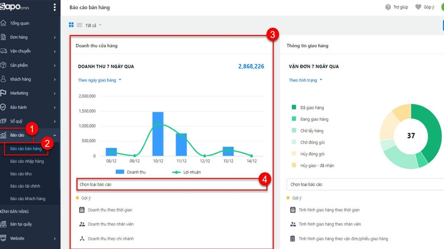Toggle Doanh thu blue legend swatch
Viewport: 444px width, 249px height.
pos(119,172)
